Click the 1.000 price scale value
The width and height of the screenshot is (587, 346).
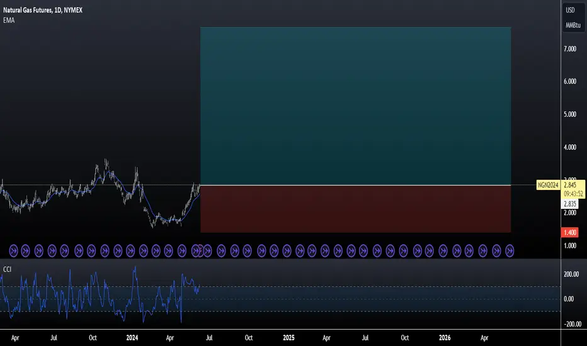(570, 245)
